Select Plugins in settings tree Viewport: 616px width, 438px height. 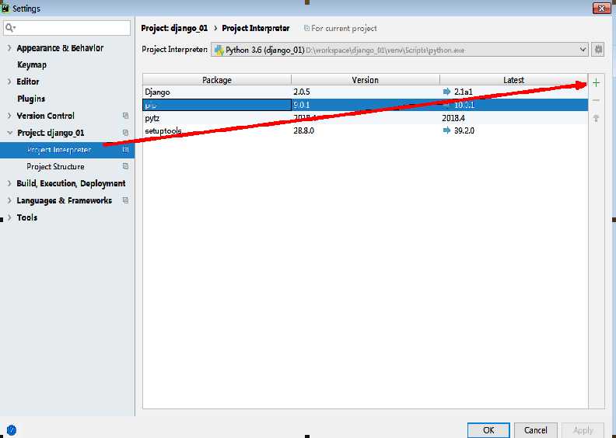pyautogui.click(x=31, y=99)
